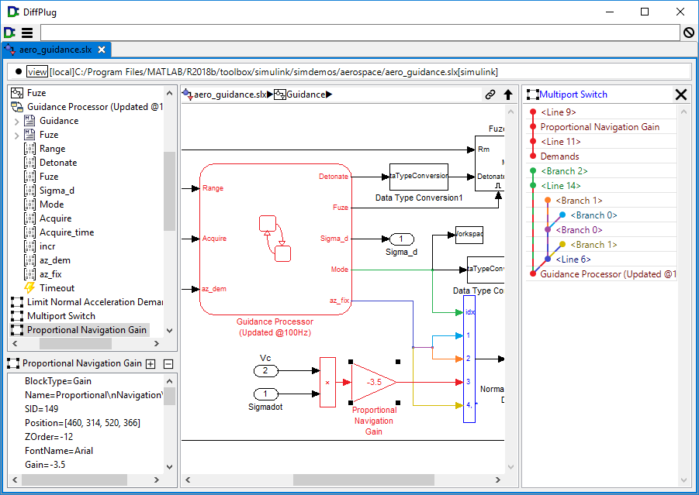Select Proportional Navigation Gain in connection list
The width and height of the screenshot is (699, 495).
[600, 127]
